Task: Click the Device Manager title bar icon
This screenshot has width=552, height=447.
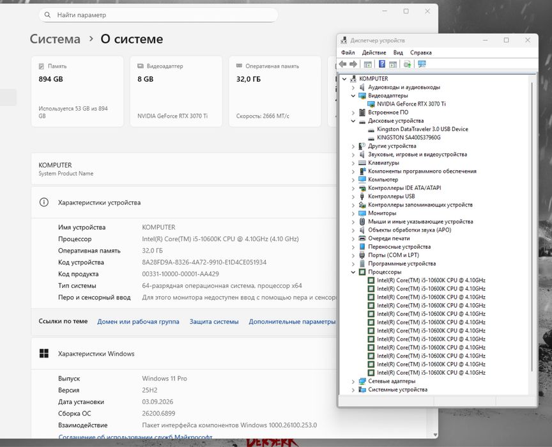Action: 344,40
